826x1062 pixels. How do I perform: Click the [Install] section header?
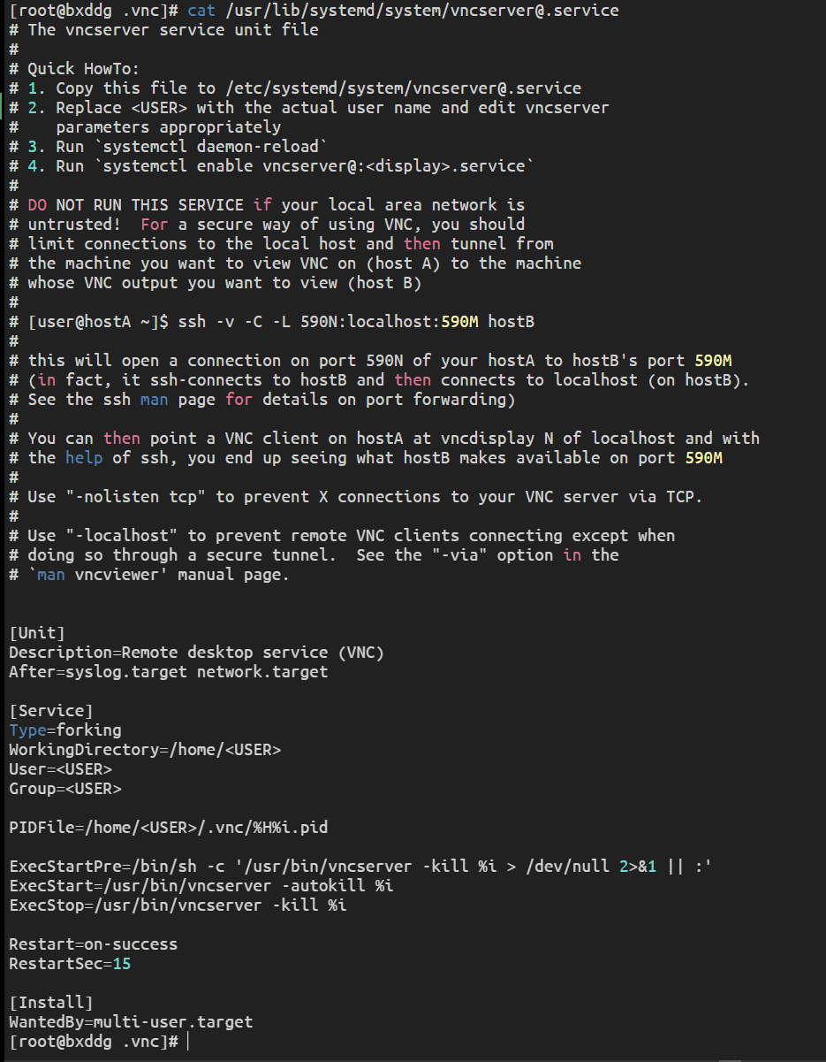tap(51, 1003)
